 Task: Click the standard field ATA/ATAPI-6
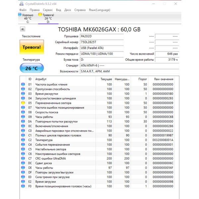(129, 65)
